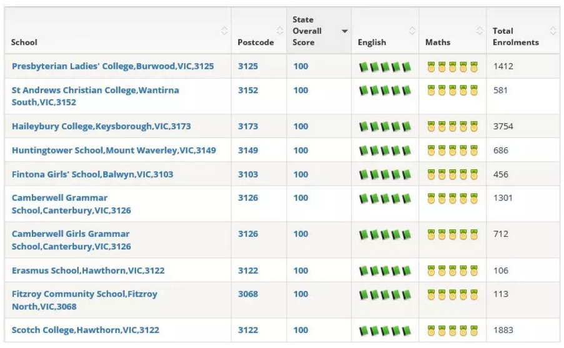Click score 100 for Haileybury College
Screen dimensions: 564x348
[300, 126]
